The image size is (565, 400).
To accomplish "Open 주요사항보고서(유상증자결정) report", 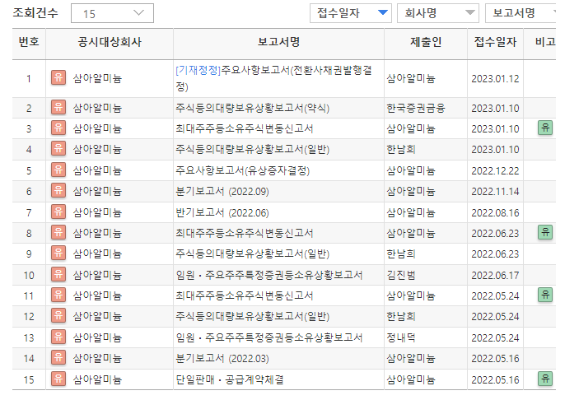I will [x=242, y=170].
